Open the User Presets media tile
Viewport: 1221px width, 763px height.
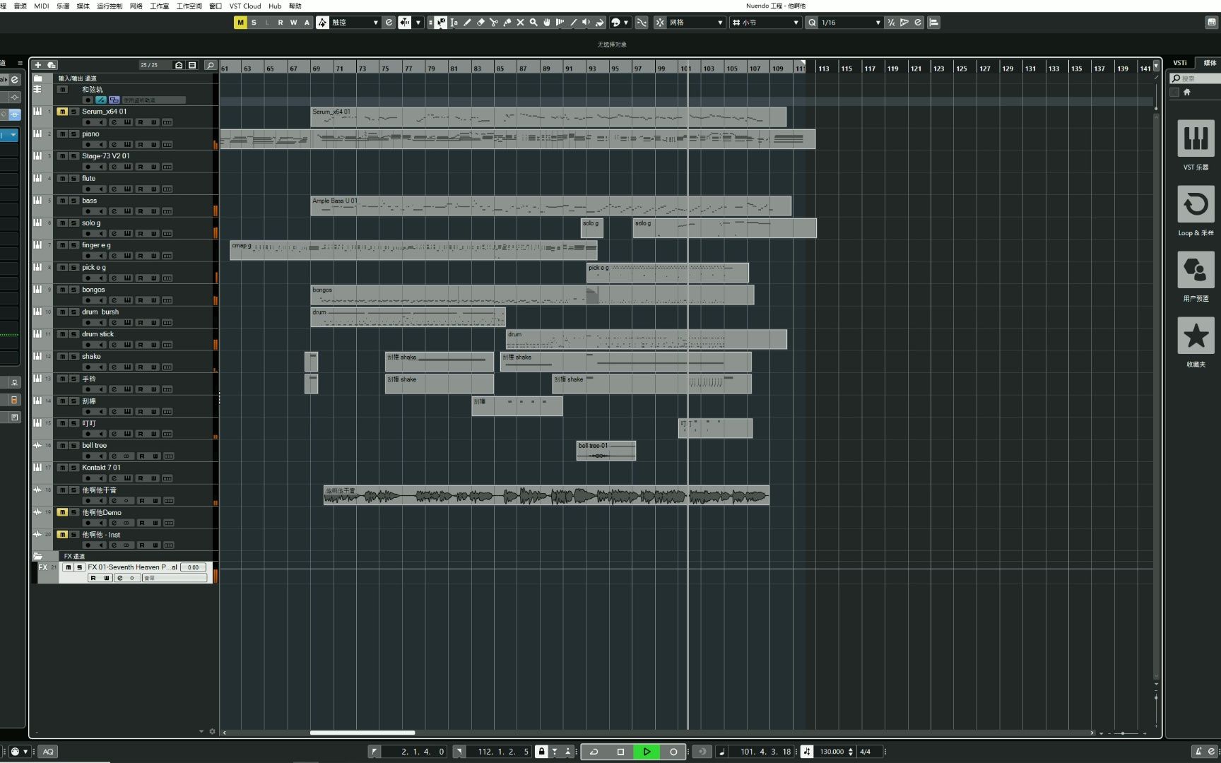[x=1196, y=270]
